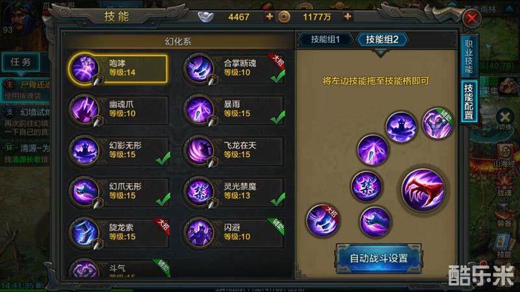520x292 pixels.
Task: Toggle the 合掌断魂 equipped checkmark
Action: tap(278, 77)
